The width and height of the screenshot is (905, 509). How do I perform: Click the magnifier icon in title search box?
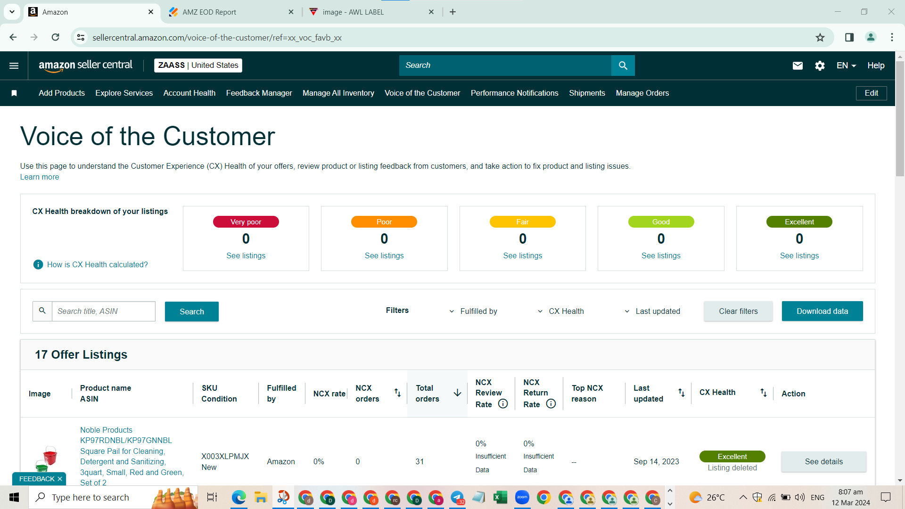tap(42, 311)
